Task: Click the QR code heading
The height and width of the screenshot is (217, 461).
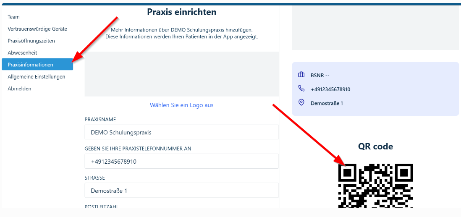Action: click(375, 146)
